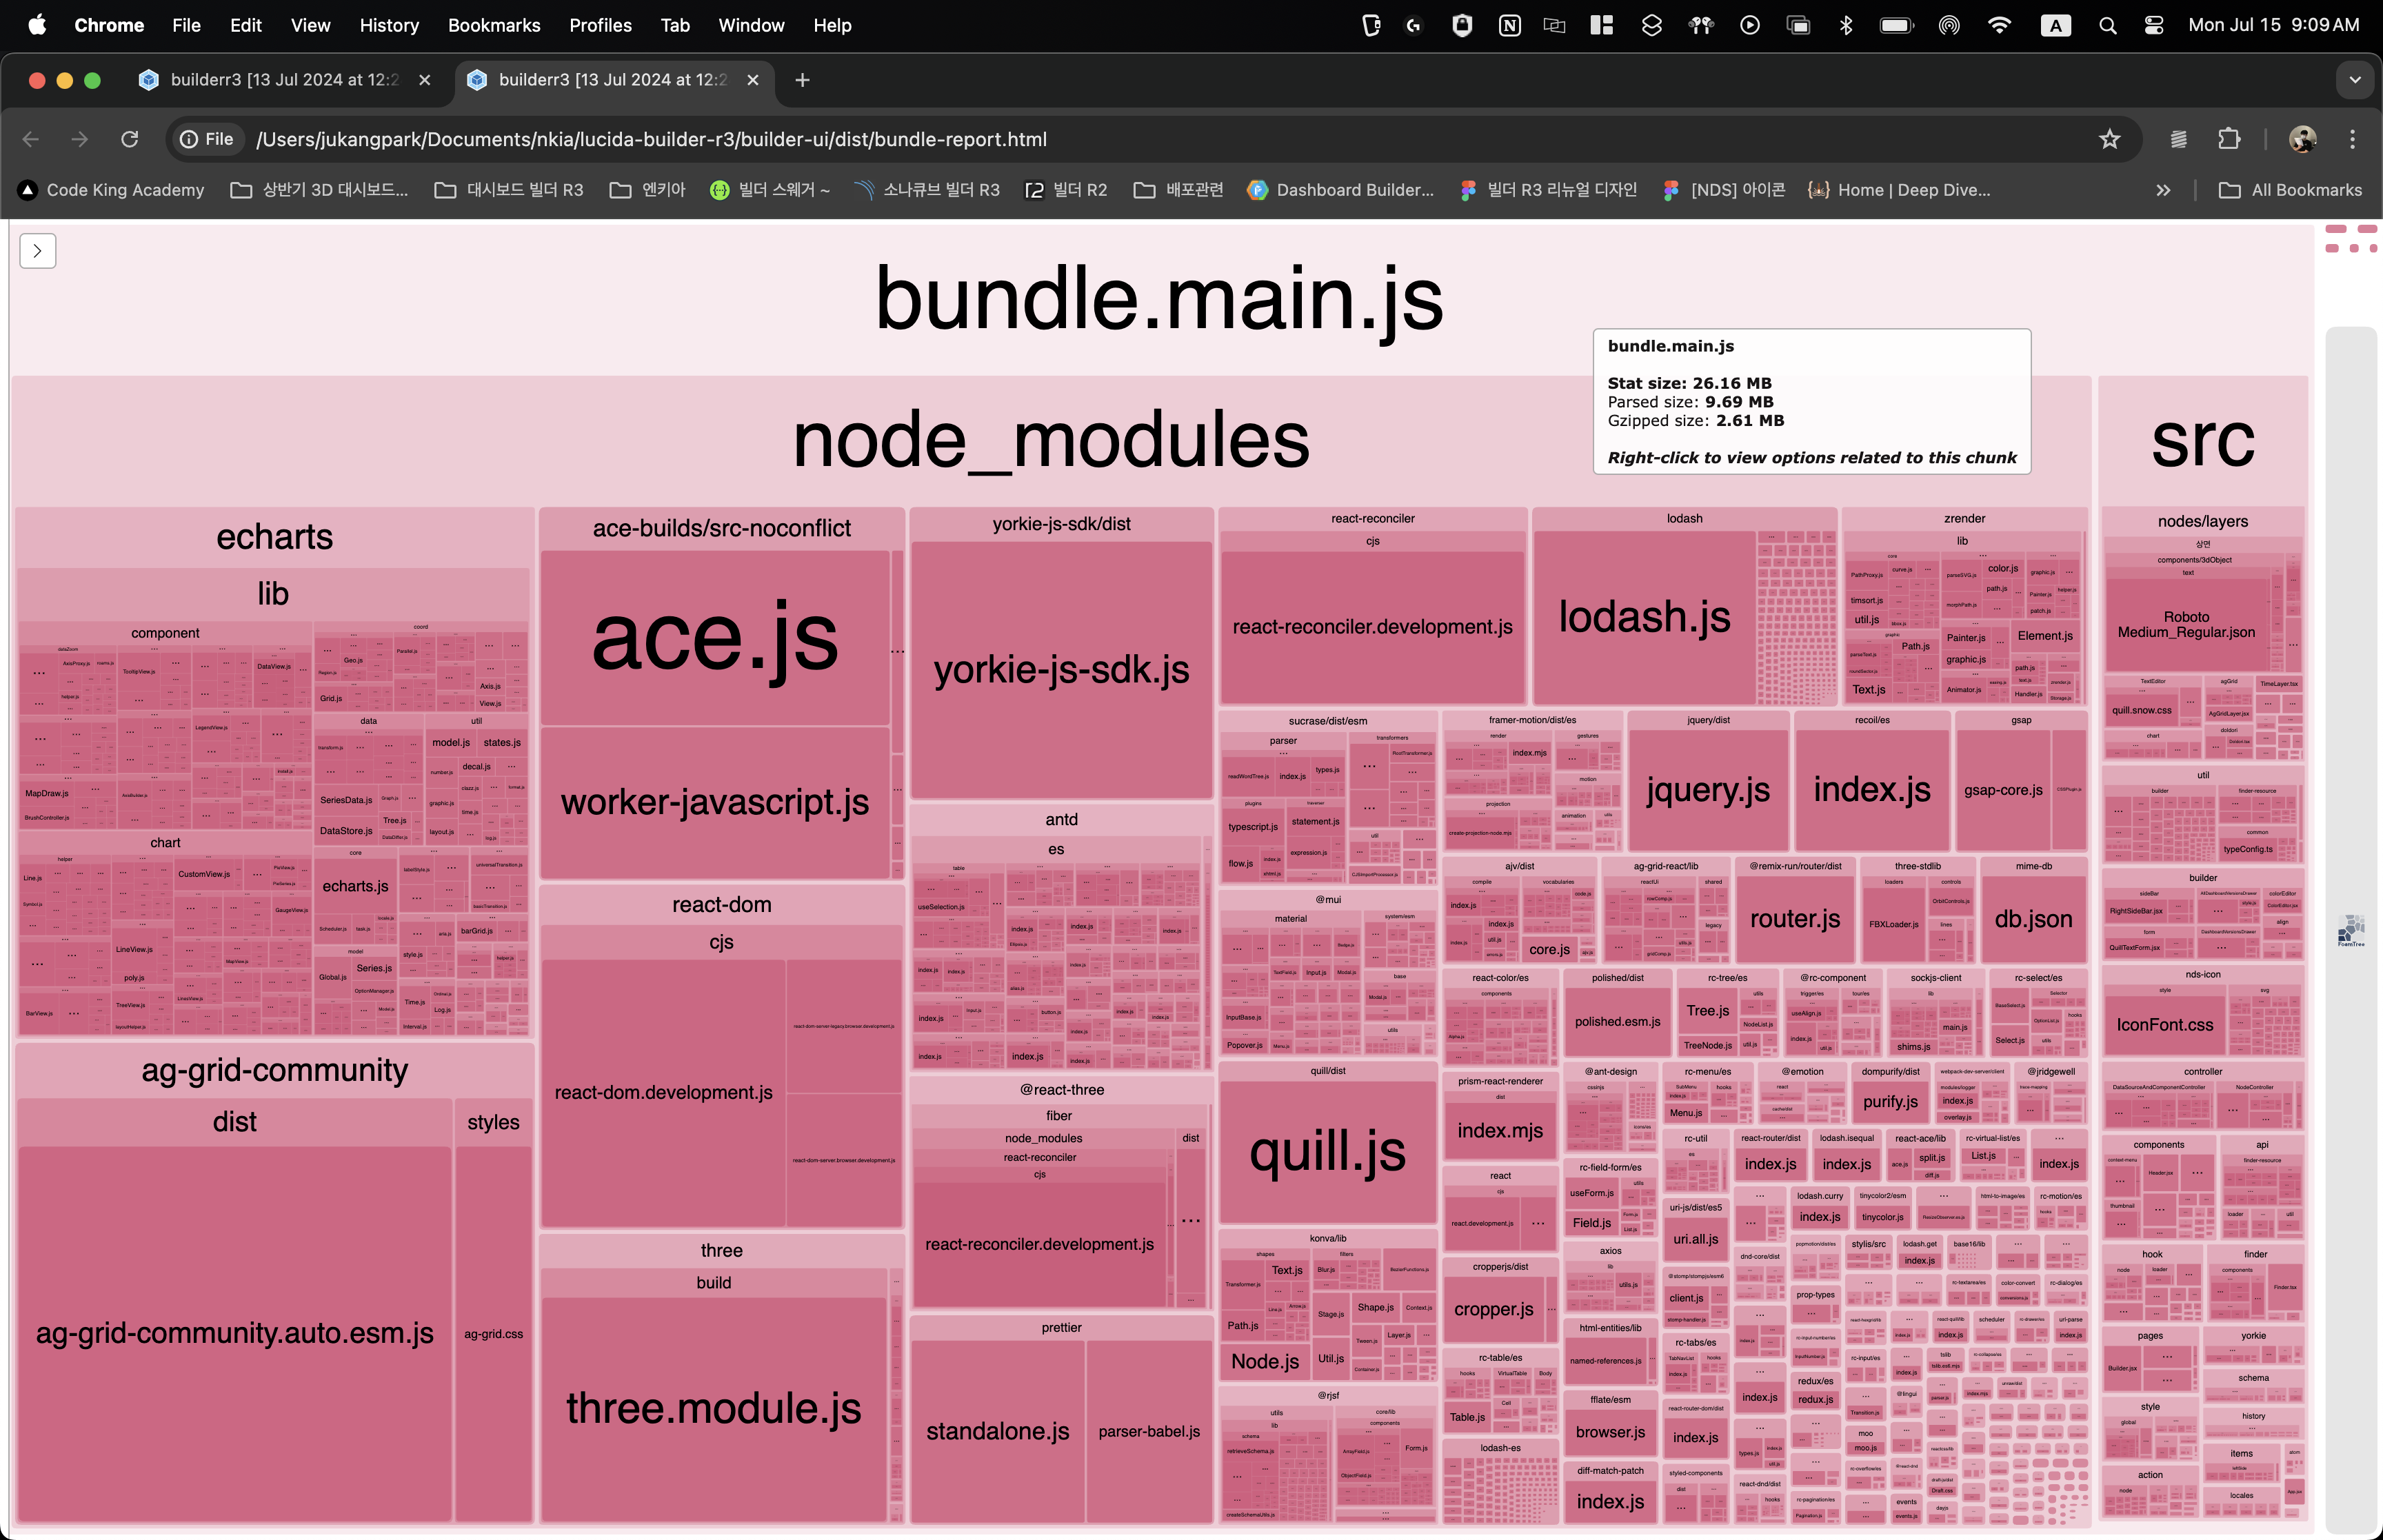Open the Dashboard Builder bookmark

[1340, 190]
